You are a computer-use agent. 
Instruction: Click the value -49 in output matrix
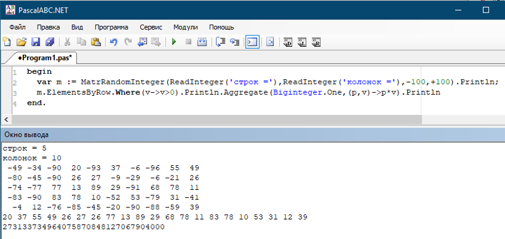tap(15, 168)
